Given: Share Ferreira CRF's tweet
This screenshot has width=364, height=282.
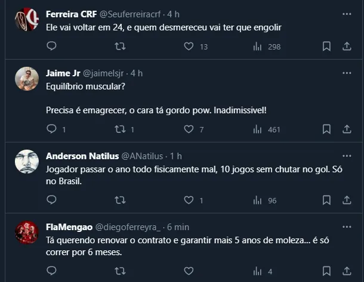Looking at the screenshot, I should point(347,47).
